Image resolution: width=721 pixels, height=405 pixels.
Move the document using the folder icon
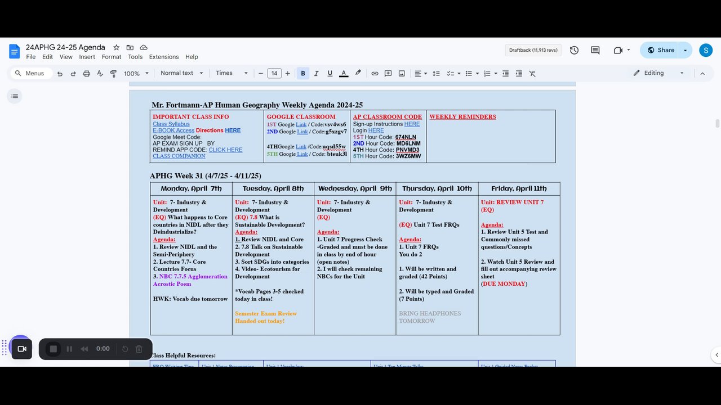[130, 47]
